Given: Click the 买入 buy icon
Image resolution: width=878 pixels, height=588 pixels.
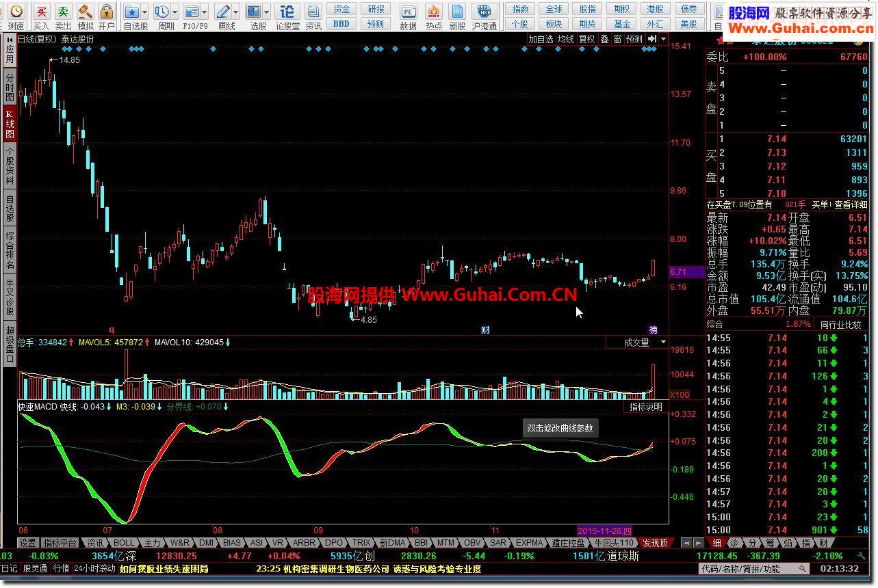Looking at the screenshot, I should pyautogui.click(x=42, y=12).
